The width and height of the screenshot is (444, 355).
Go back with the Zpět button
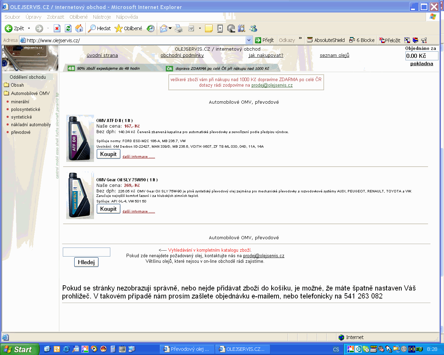15,28
